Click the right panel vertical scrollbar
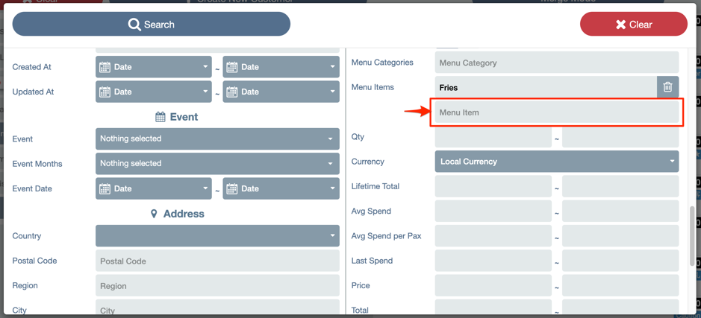701x318 pixels. point(693,235)
